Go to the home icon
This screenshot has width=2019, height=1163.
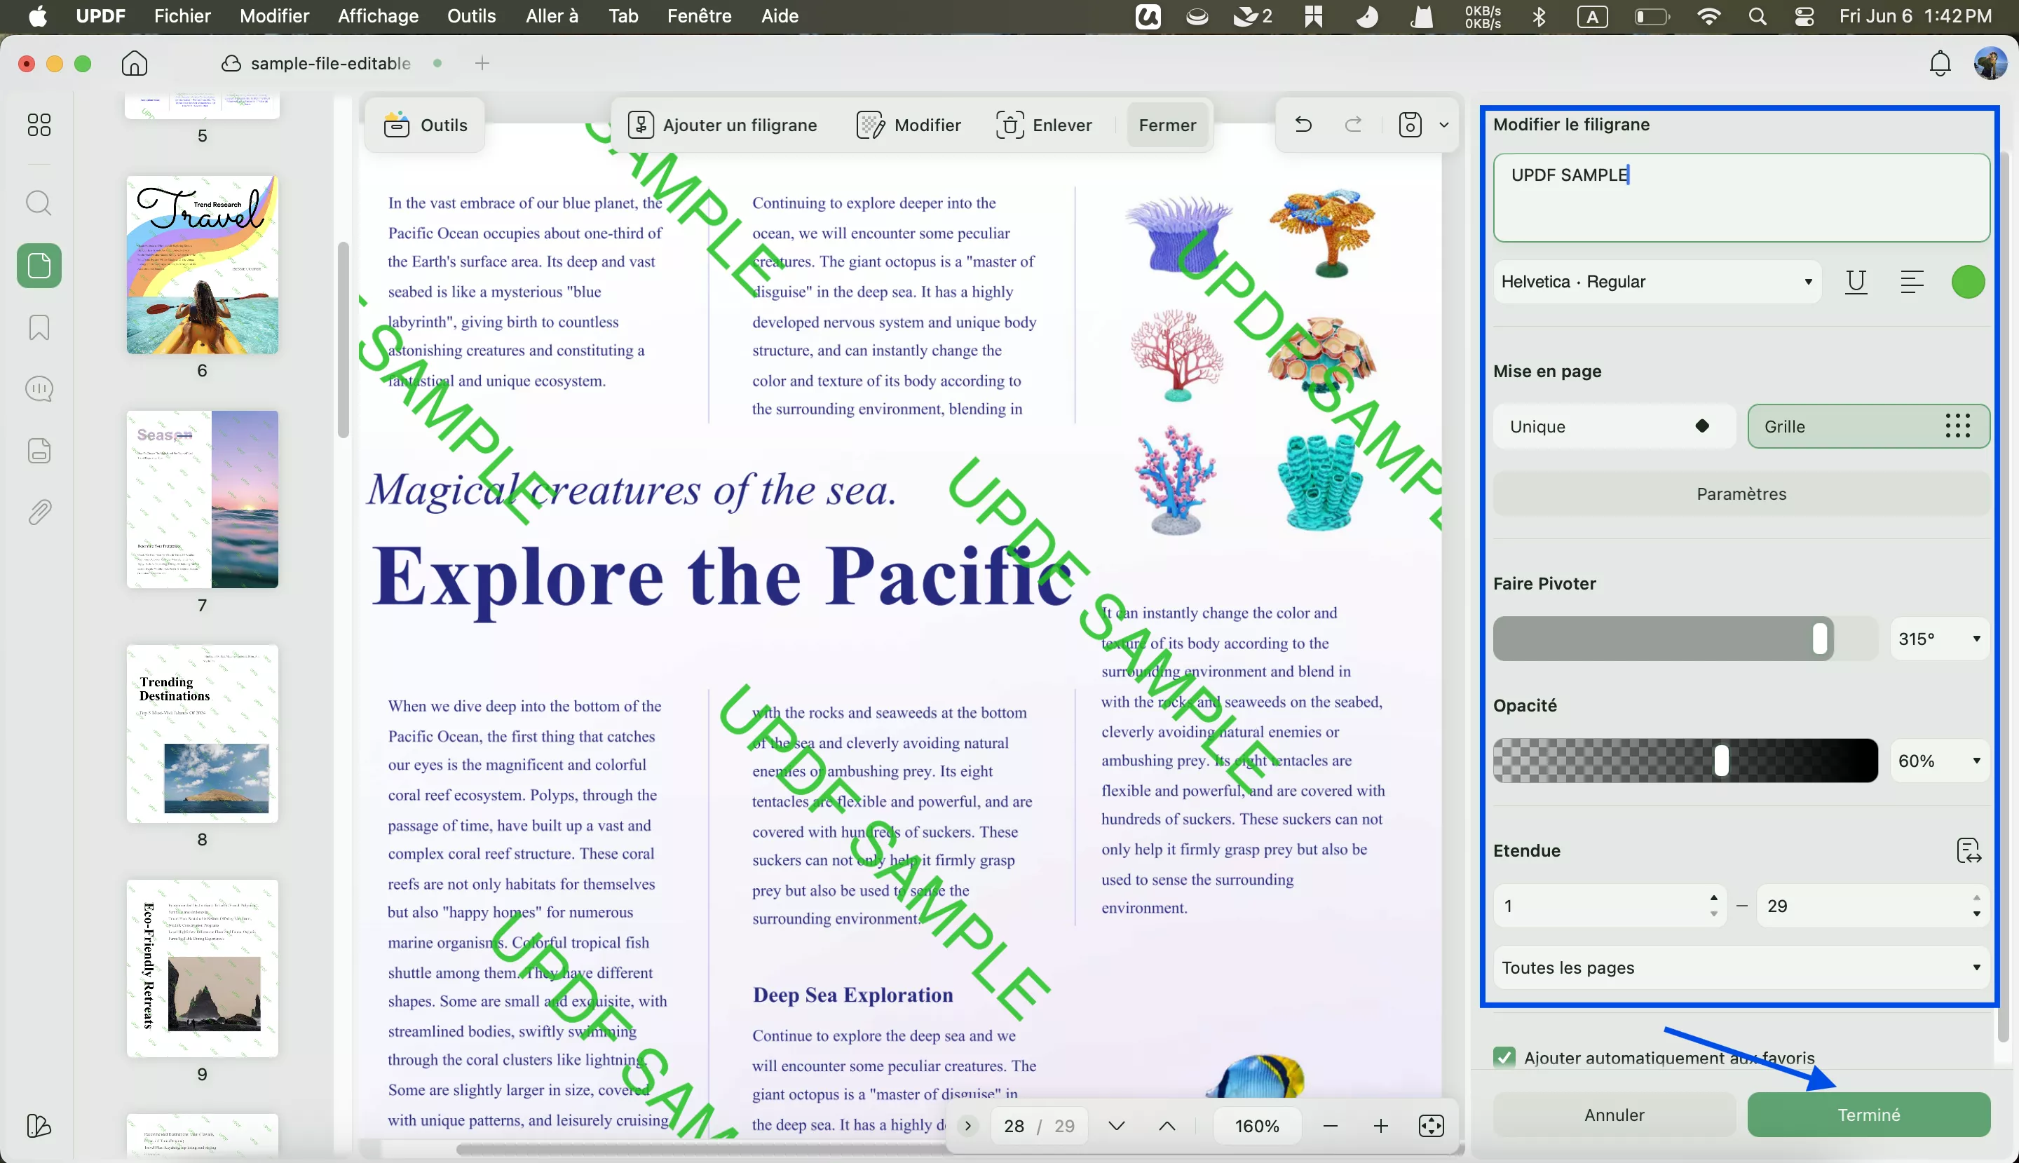[134, 63]
